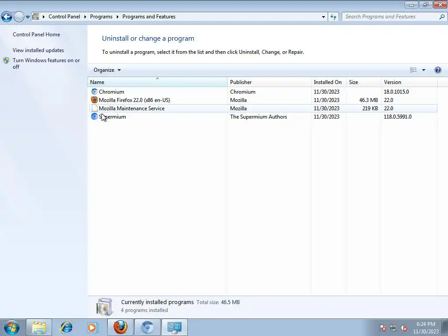448x336 pixels.
Task: Expand arrow before Control Panel breadcrumb
Action: point(44,17)
